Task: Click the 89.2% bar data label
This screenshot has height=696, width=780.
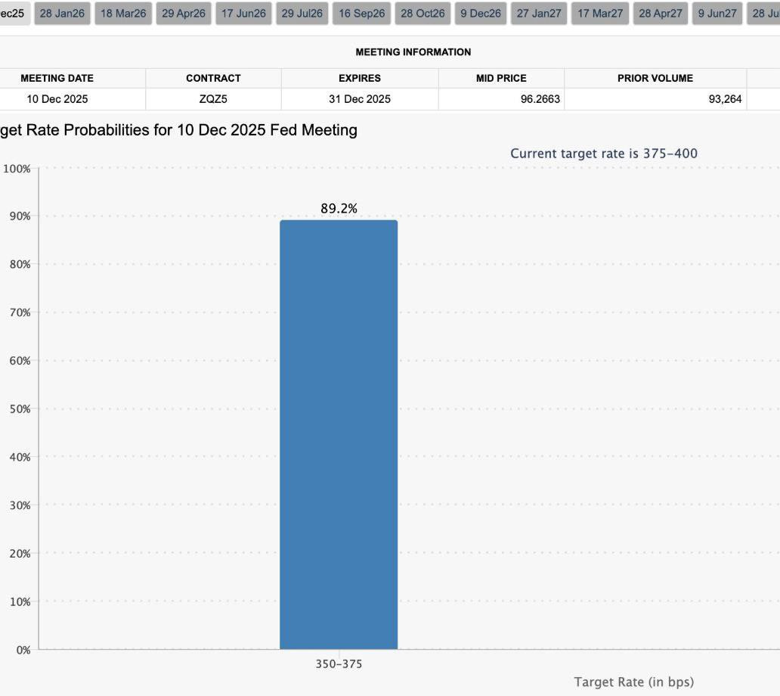Action: coord(339,208)
